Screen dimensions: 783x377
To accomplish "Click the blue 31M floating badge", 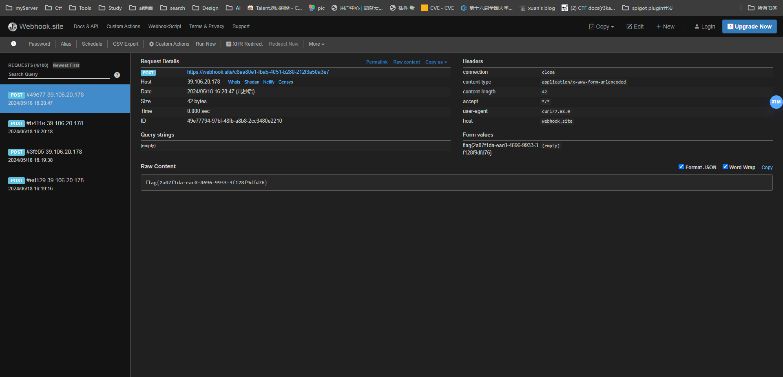I will click(x=776, y=102).
